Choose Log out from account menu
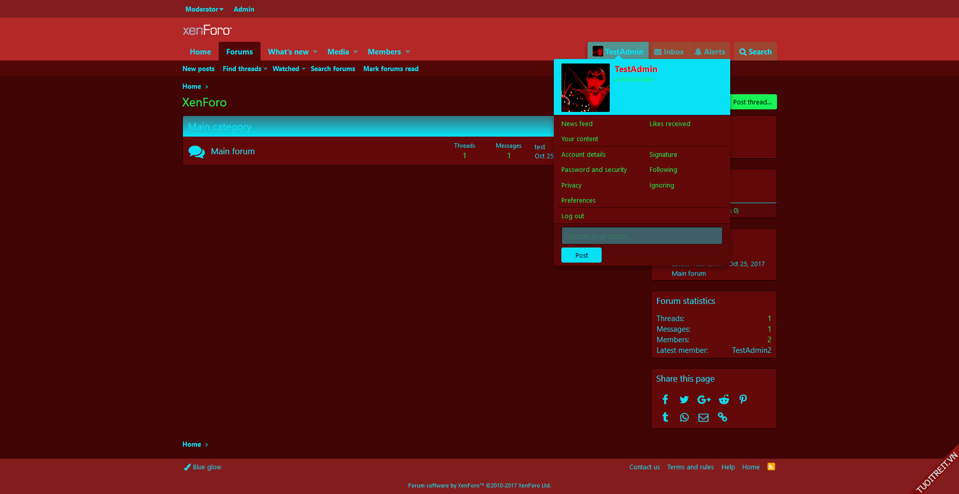This screenshot has width=959, height=494. pyautogui.click(x=572, y=216)
